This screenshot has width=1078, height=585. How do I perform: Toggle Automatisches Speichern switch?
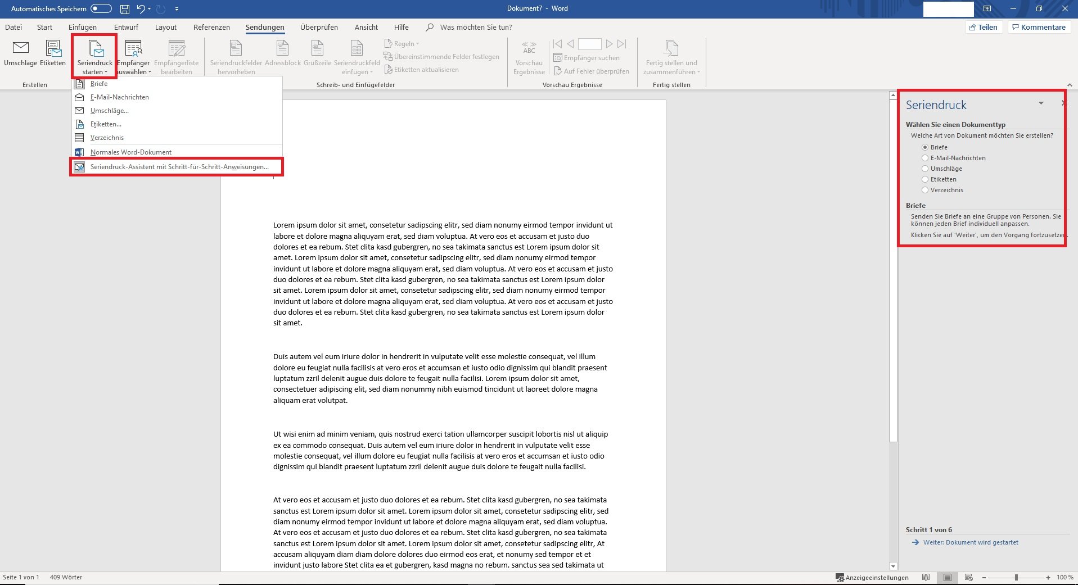101,8
